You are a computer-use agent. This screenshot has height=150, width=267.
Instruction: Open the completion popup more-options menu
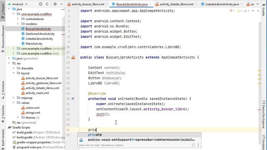pyautogui.click(x=198, y=145)
